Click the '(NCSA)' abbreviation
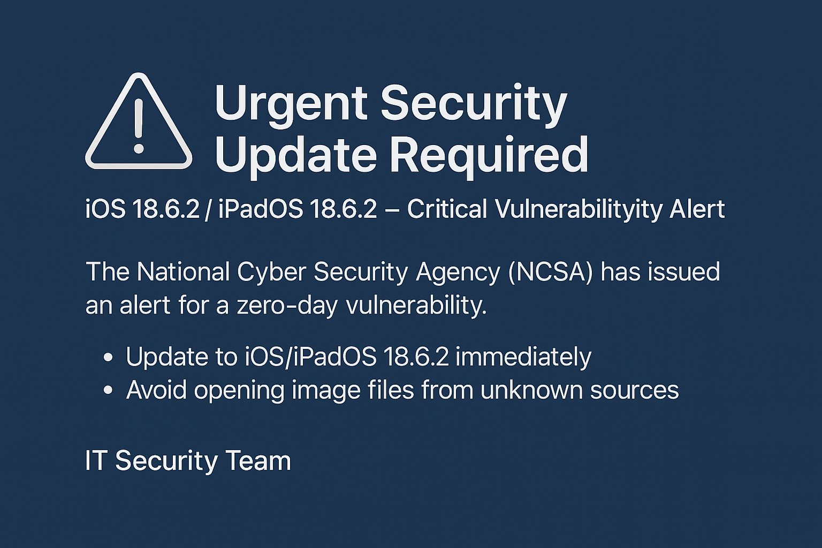This screenshot has width=822, height=548. (551, 272)
